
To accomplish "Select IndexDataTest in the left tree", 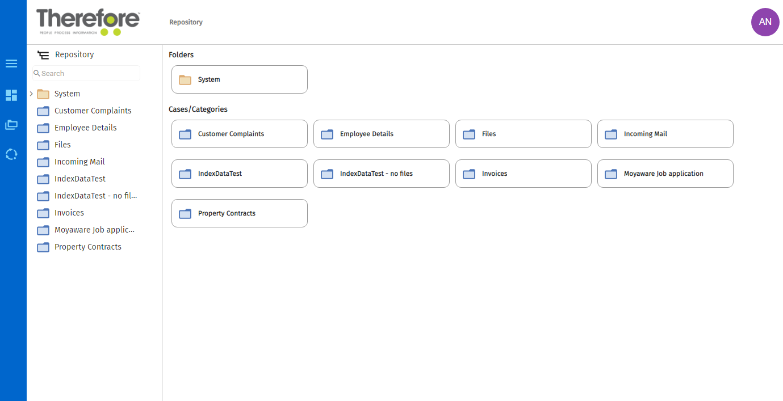I will click(79, 179).
